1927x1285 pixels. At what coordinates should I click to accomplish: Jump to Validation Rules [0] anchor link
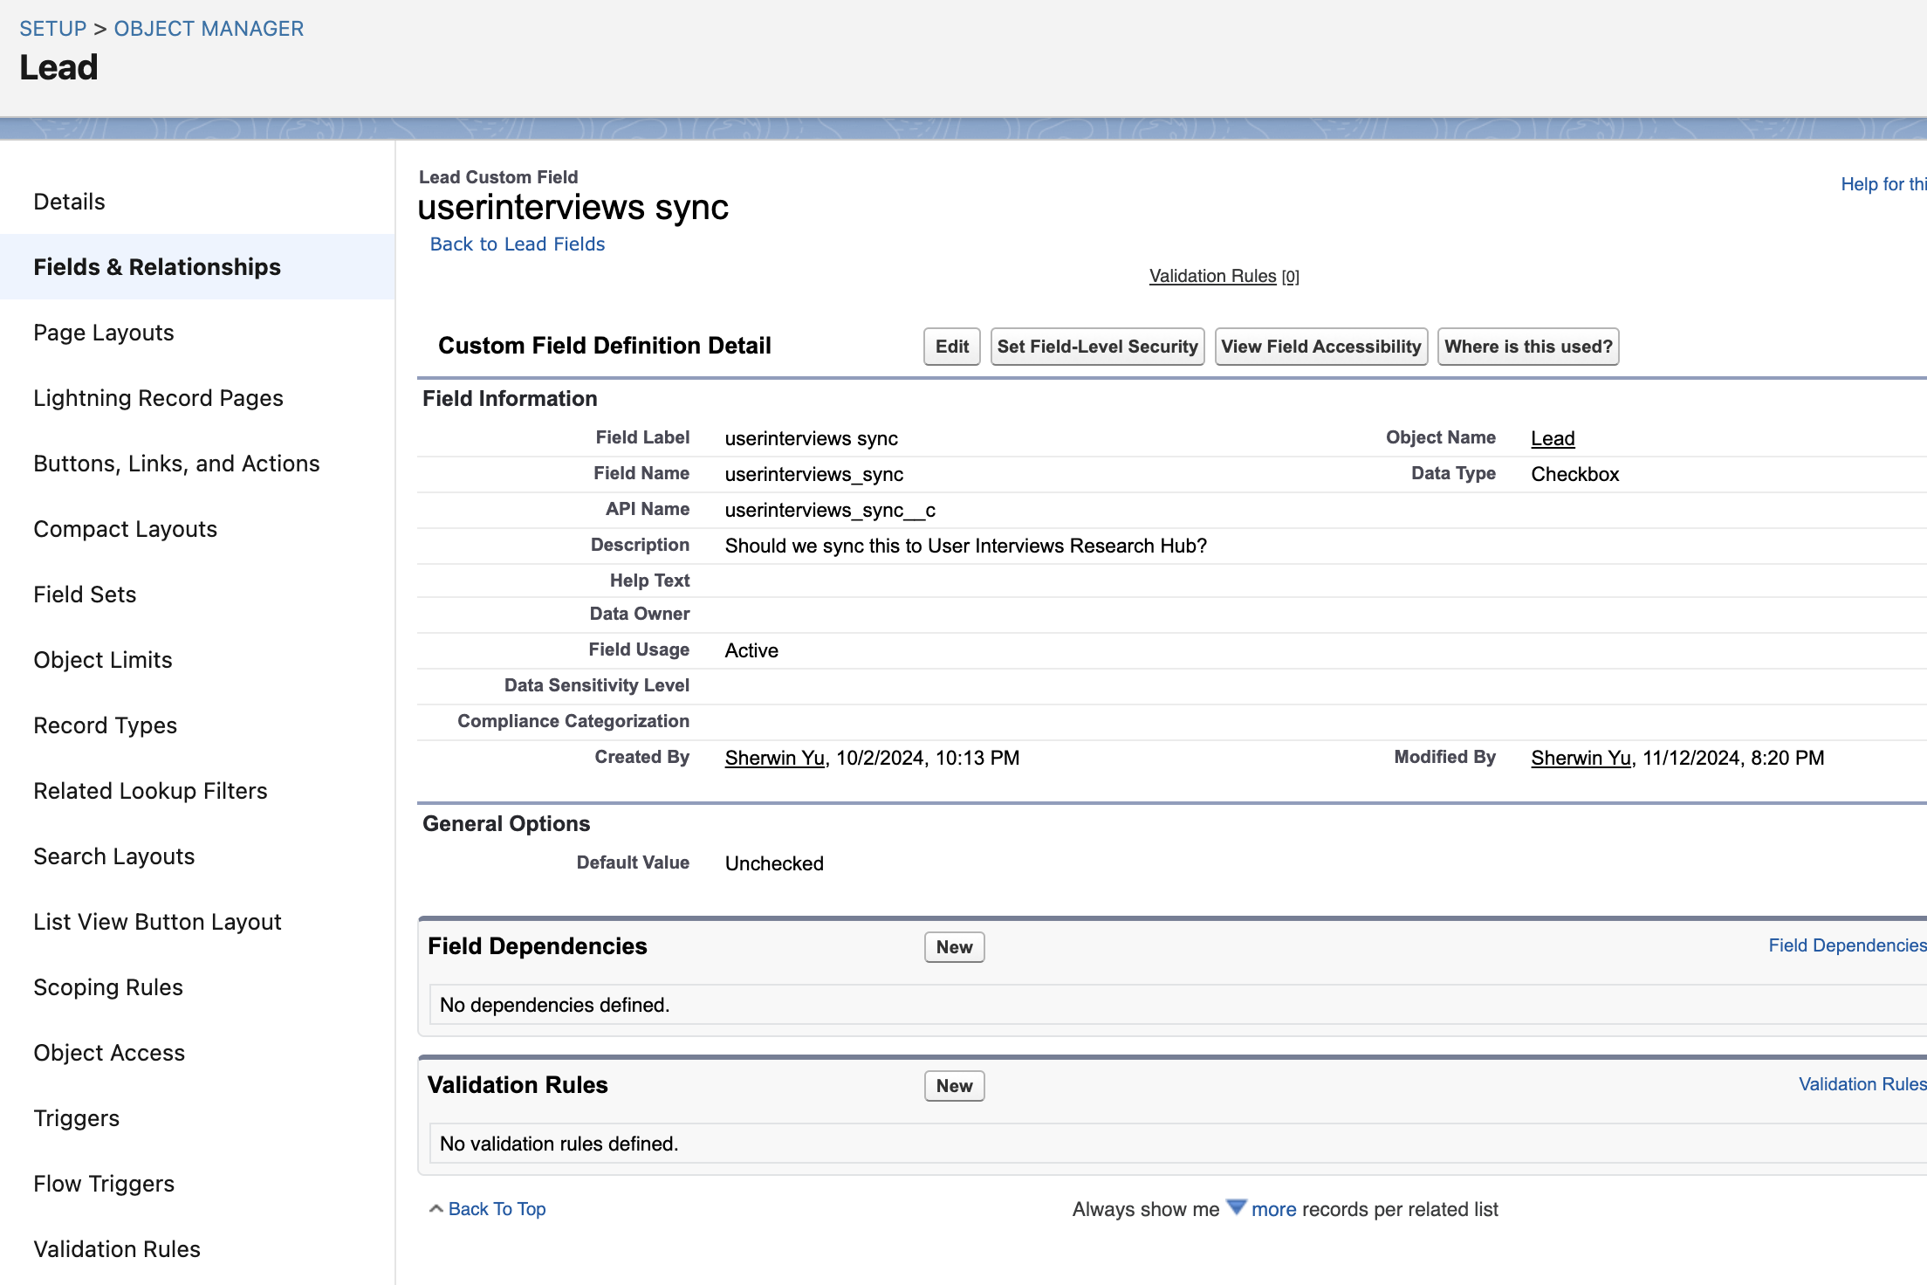pos(1224,276)
